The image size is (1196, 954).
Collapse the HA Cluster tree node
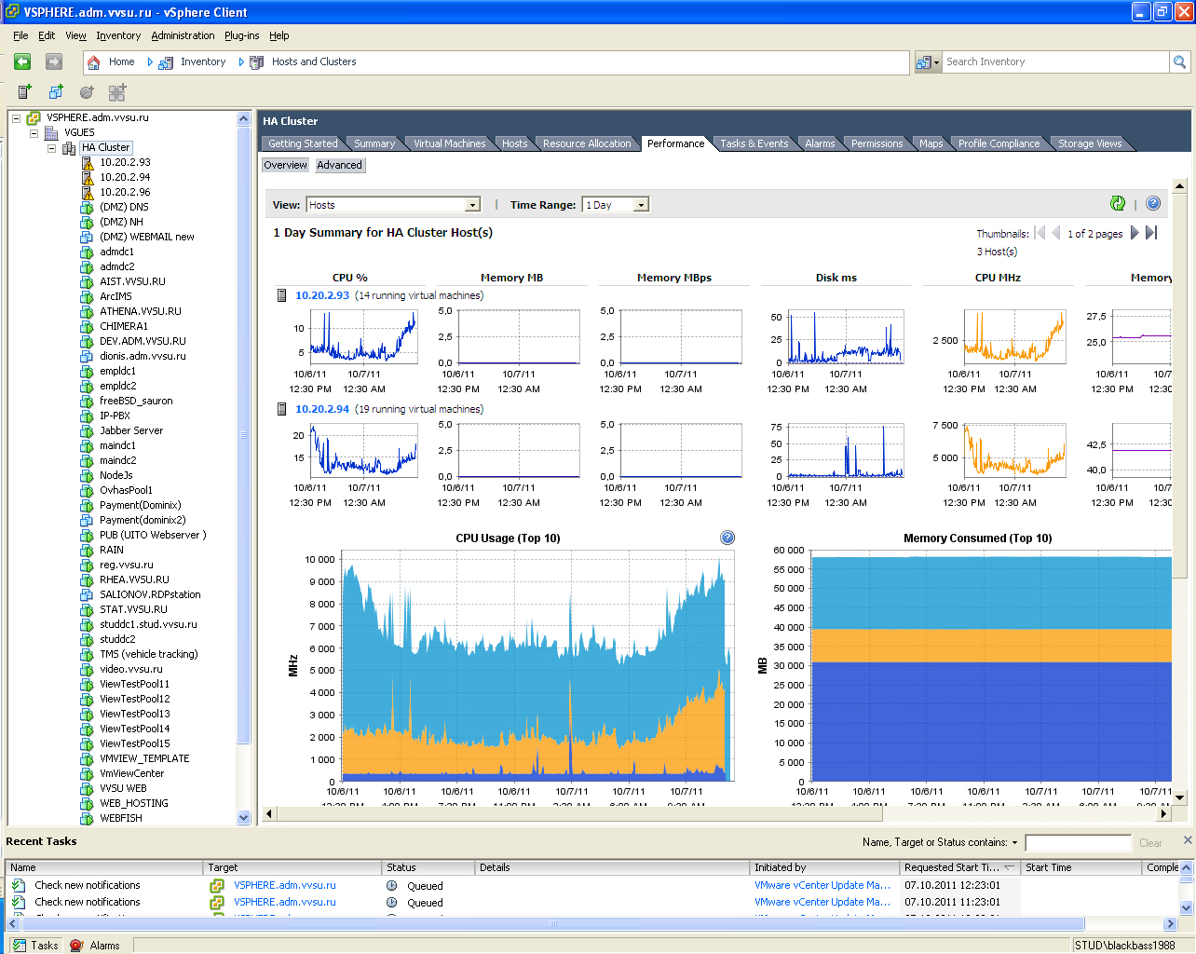52,148
